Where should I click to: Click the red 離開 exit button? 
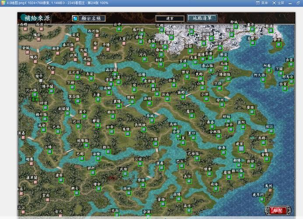pyautogui.click(x=278, y=211)
